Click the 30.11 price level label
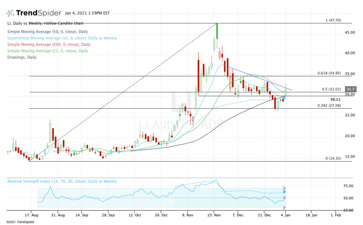 (x=336, y=99)
